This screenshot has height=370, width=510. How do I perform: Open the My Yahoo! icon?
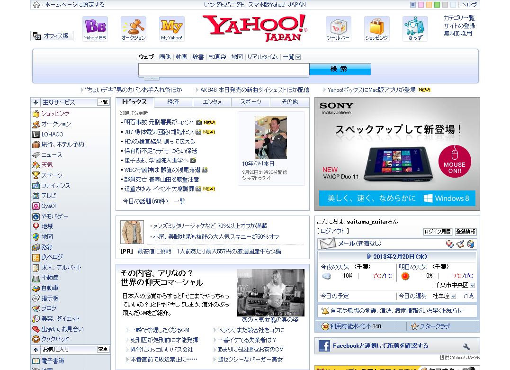172,29
